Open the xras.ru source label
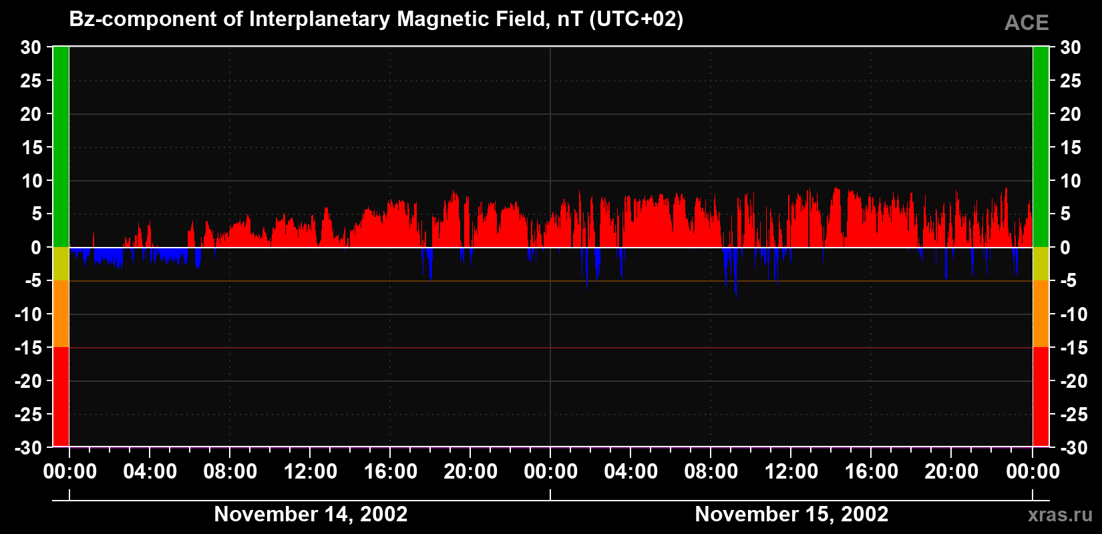This screenshot has height=534, width=1102. coord(1060,515)
